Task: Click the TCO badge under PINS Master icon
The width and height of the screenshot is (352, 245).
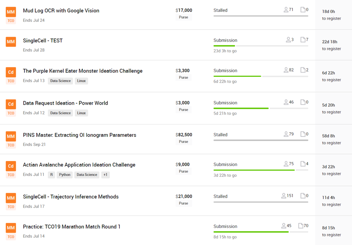Action: click(11, 145)
